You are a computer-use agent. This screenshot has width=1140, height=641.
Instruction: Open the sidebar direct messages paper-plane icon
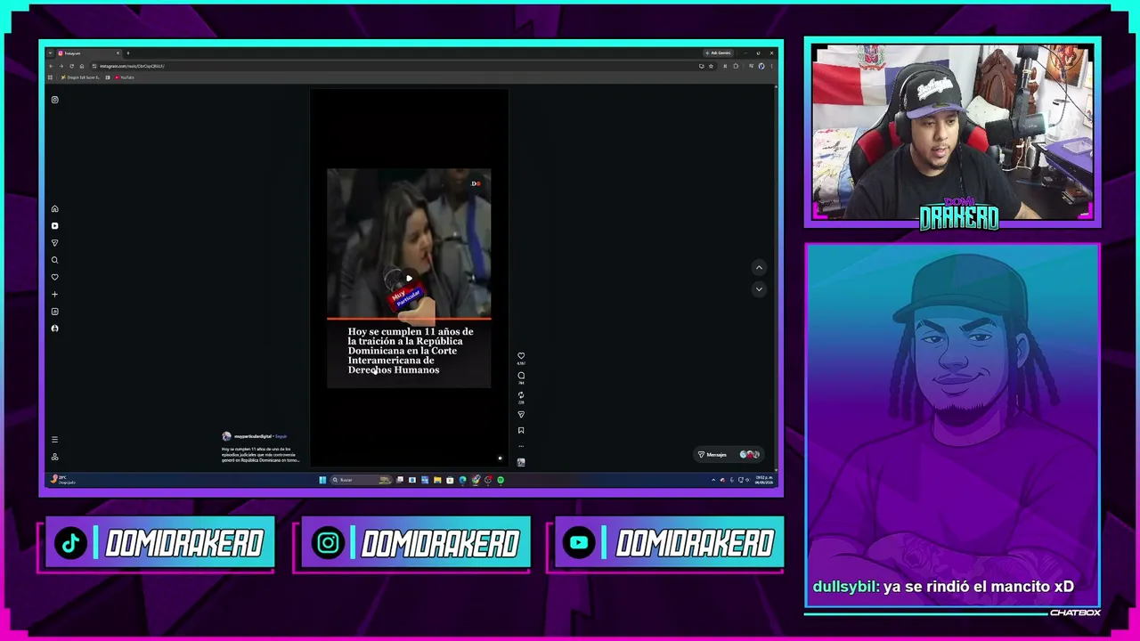point(54,243)
